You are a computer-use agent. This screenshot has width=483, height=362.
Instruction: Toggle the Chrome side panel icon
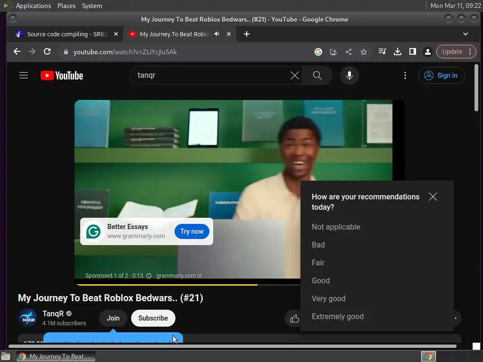pyautogui.click(x=412, y=52)
